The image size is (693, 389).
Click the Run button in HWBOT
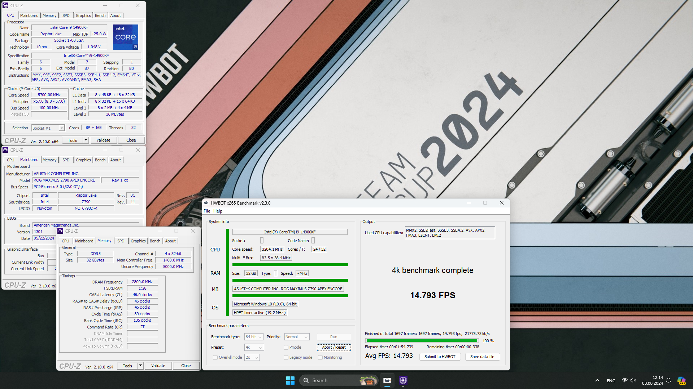pyautogui.click(x=334, y=337)
